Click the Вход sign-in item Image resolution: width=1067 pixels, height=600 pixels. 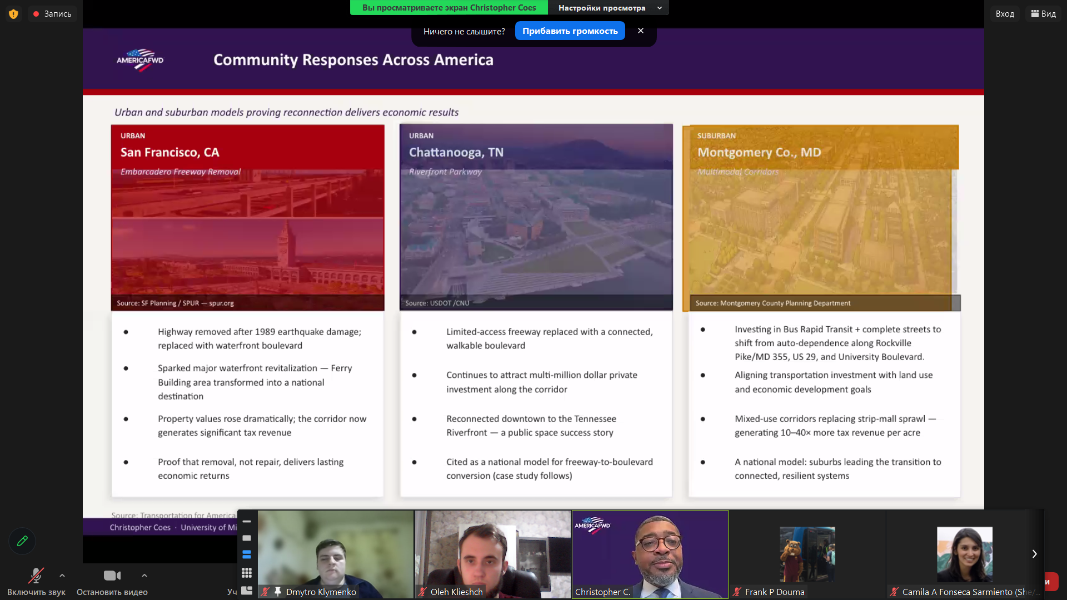coord(1005,14)
